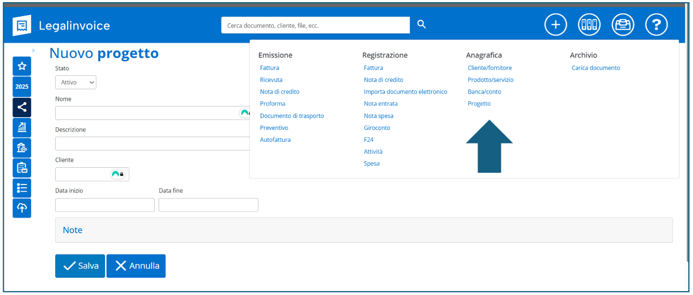
Task: Open the Stato dropdown showing Attivo
Action: (76, 82)
